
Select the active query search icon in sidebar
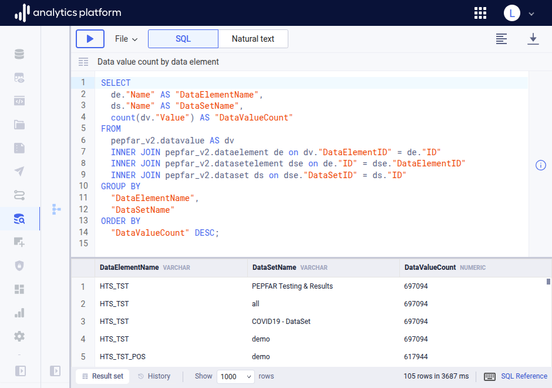click(19, 219)
